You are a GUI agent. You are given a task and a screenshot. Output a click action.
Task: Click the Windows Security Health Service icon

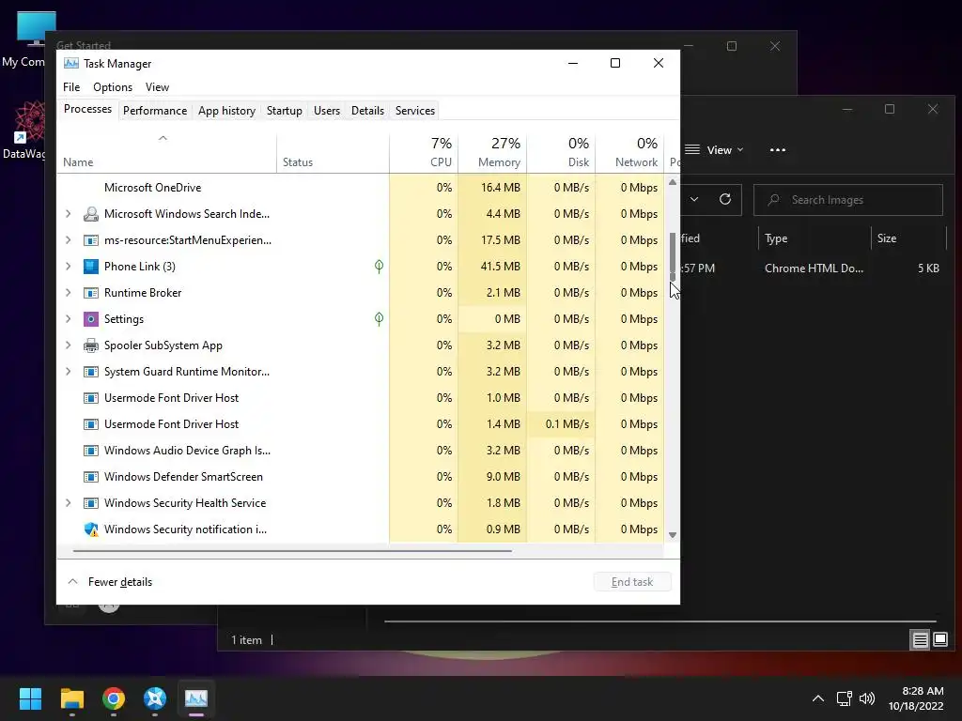[x=91, y=503]
